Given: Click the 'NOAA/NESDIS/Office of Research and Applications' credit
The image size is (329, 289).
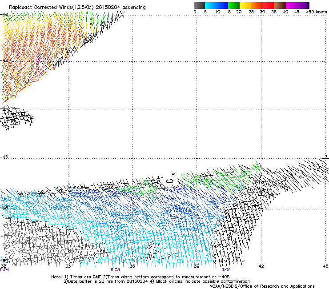Looking at the screenshot, I should point(262,286).
